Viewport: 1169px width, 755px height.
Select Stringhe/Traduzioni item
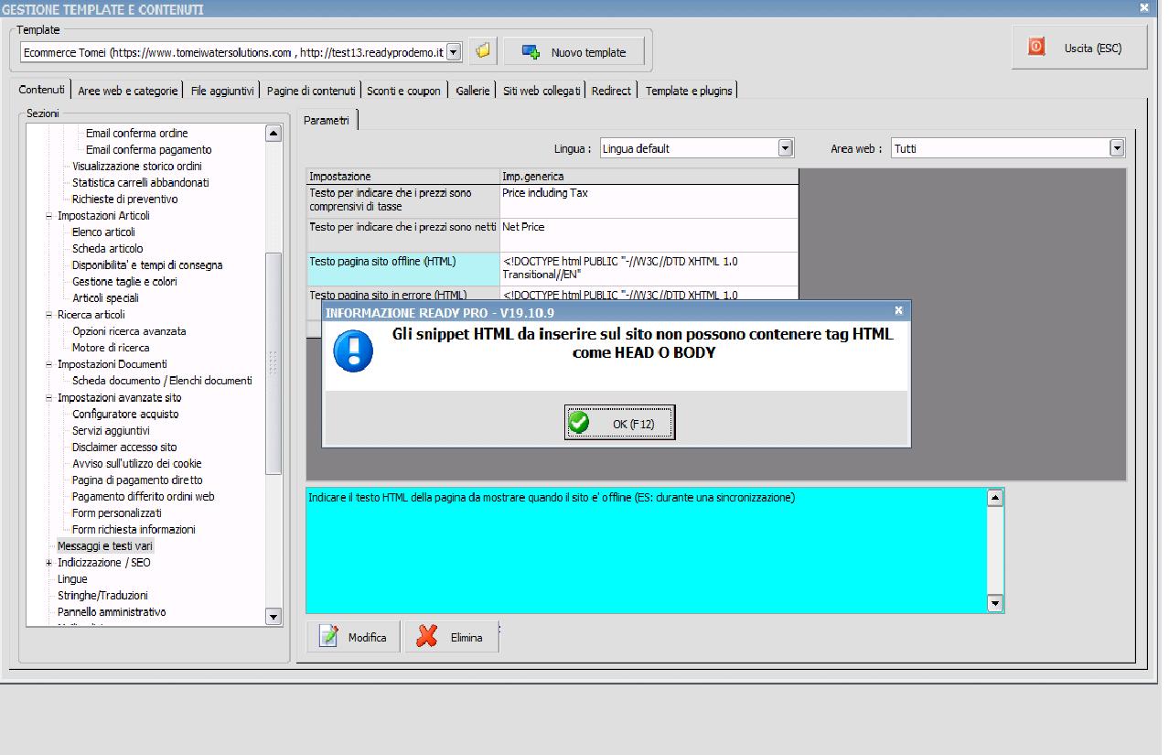pyautogui.click(x=102, y=596)
